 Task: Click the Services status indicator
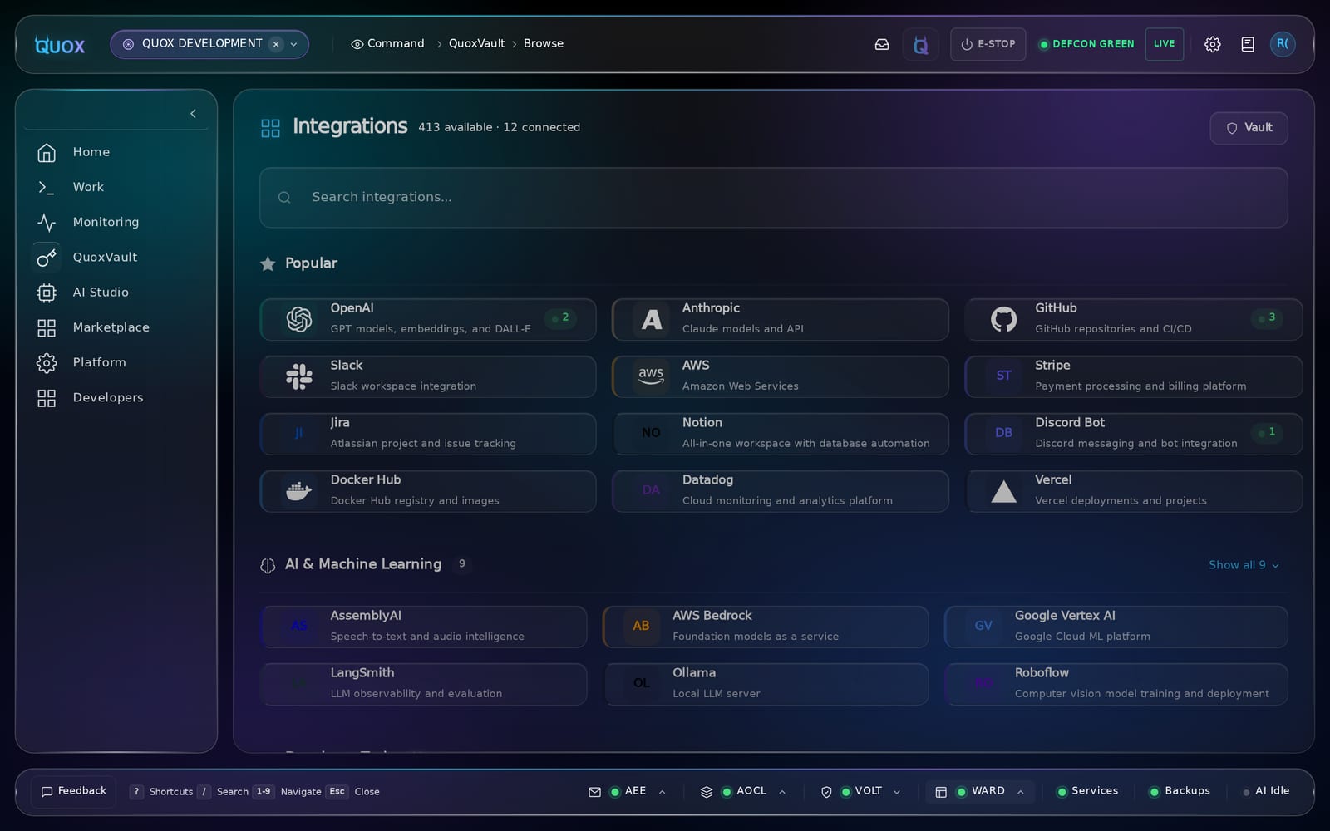[1087, 791]
